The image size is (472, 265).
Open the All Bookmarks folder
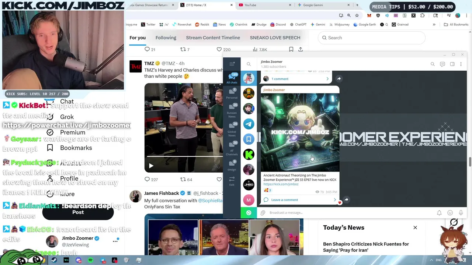(x=456, y=25)
